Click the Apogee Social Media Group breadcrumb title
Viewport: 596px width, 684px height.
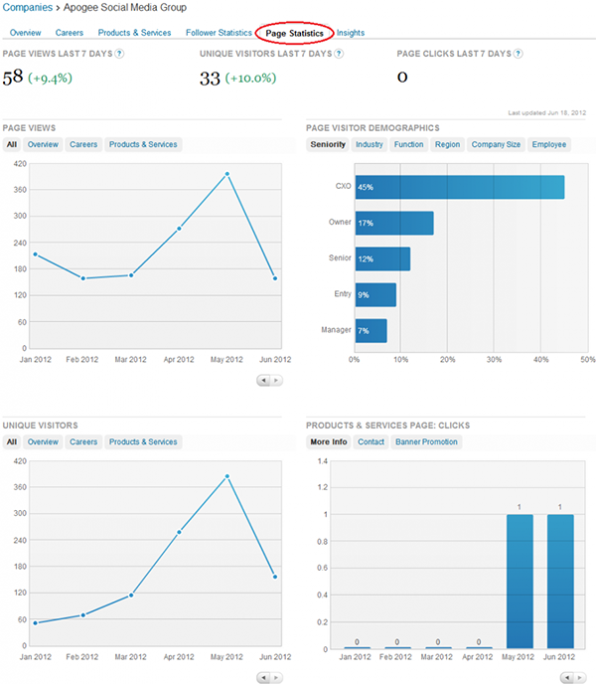(125, 7)
